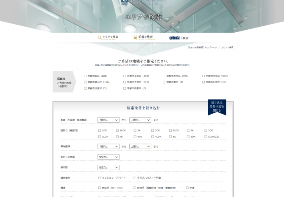
Task: Check 京都市東山区 (136)
Action: point(85,82)
